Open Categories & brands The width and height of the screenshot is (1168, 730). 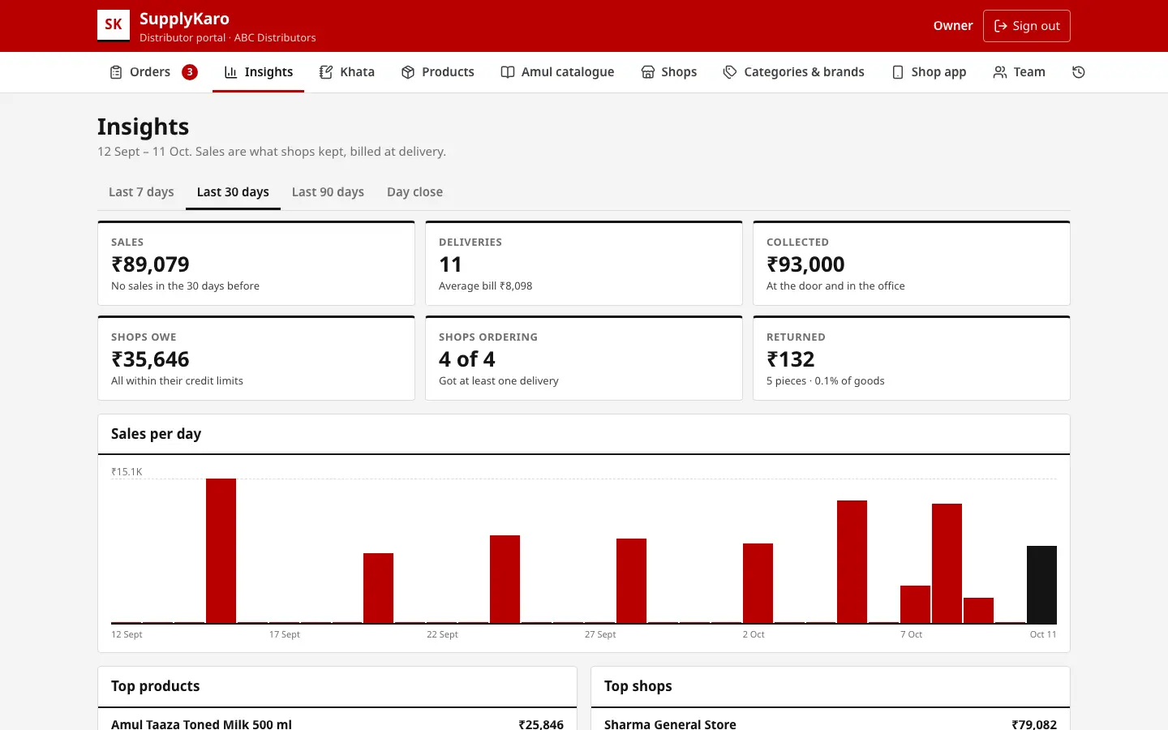[794, 72]
